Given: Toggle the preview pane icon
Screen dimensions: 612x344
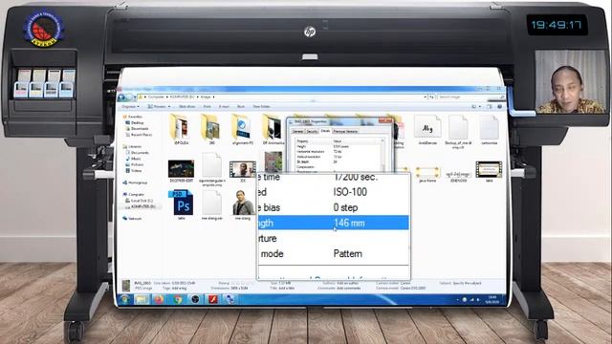Looking at the screenshot, I should point(490,106).
